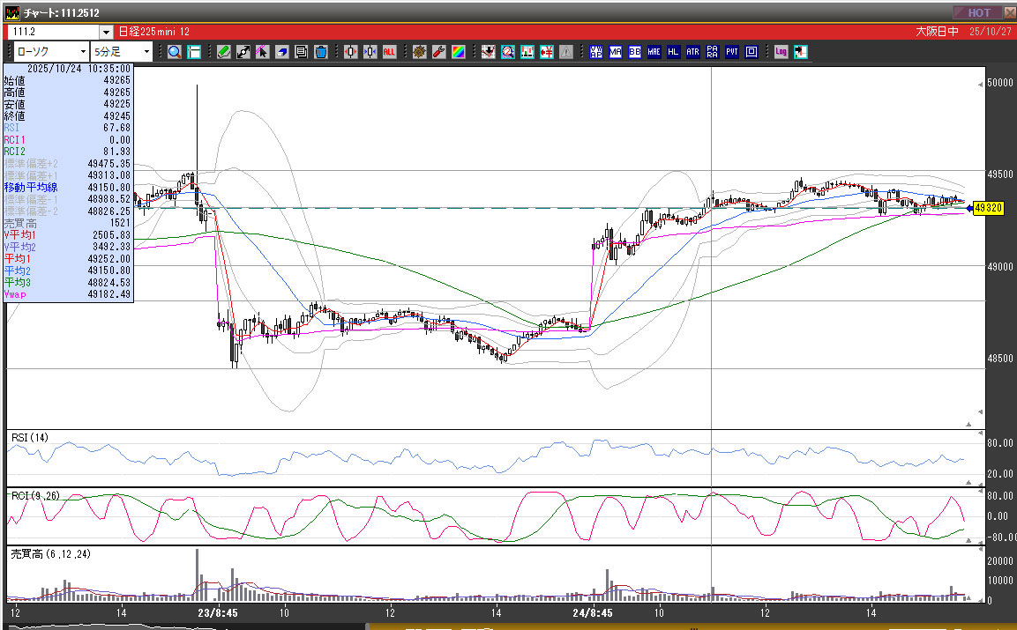Open the rainbow color settings icon
This screenshot has height=630, width=1017.
click(x=458, y=52)
